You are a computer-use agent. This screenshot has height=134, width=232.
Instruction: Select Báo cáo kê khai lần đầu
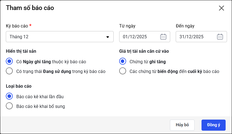click(x=9, y=96)
